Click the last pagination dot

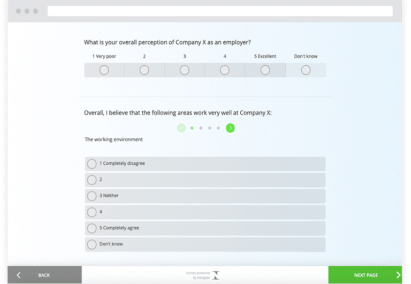pos(218,128)
